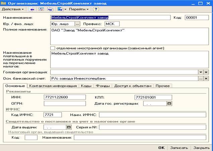Click the go-to-list toolbar icon with arrows

pos(50,9)
